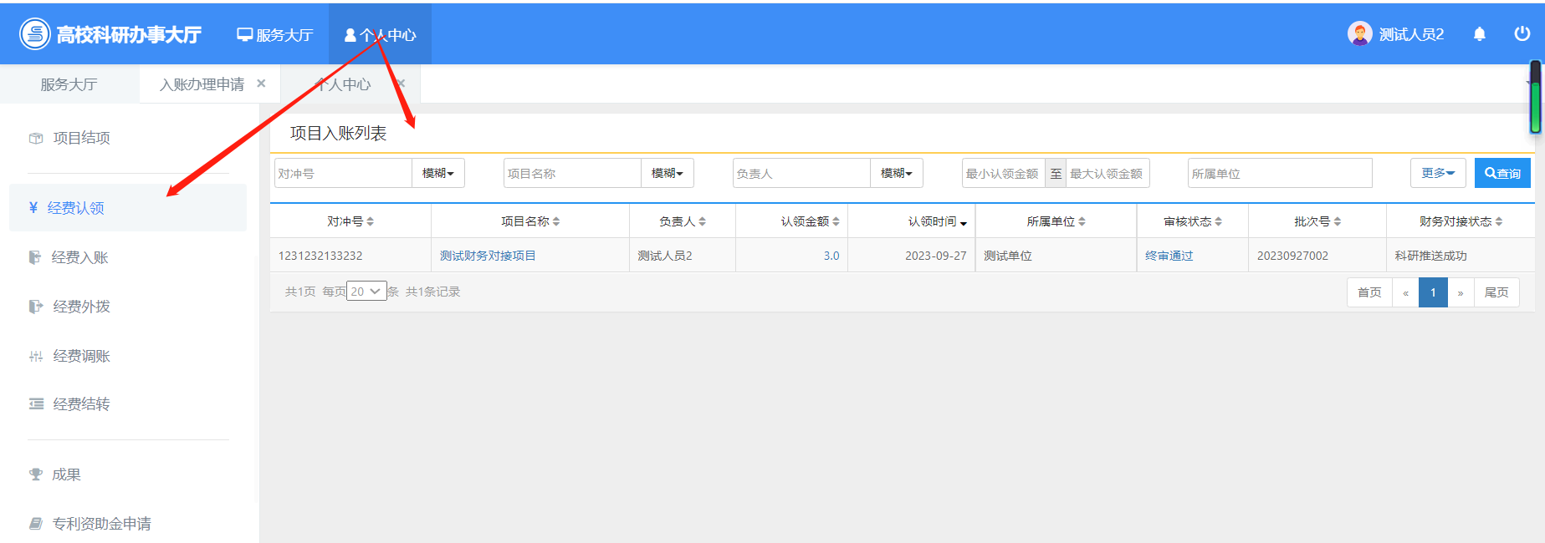Expand the 模糊 dropdown next to 负责人

coord(896,173)
